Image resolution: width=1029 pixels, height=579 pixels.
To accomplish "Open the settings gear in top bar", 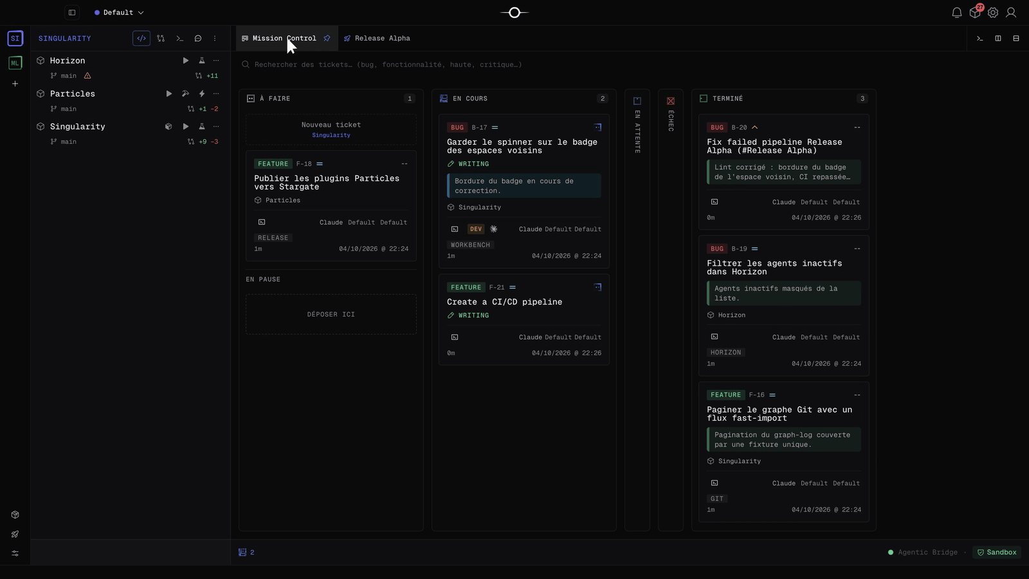I will click(993, 12).
